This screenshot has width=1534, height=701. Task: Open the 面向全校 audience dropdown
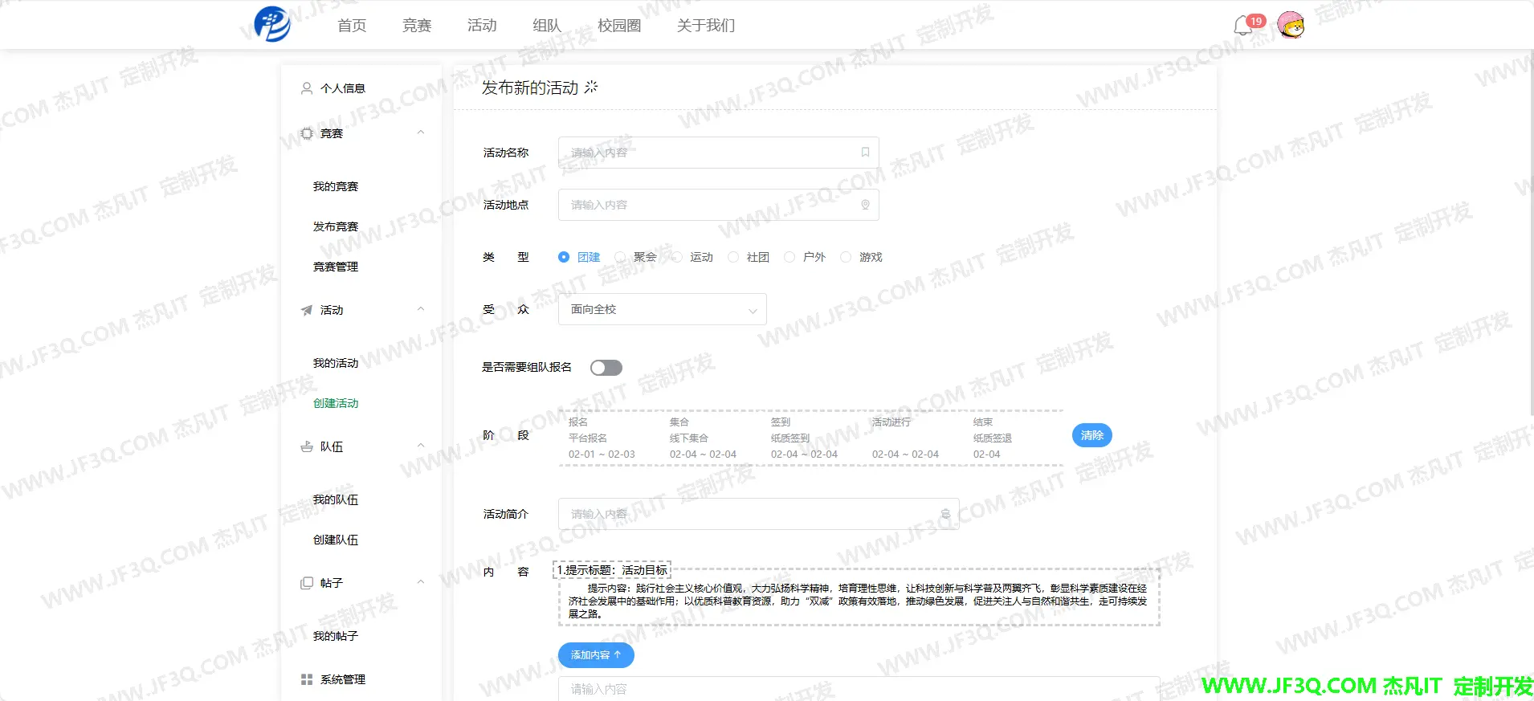pos(662,309)
